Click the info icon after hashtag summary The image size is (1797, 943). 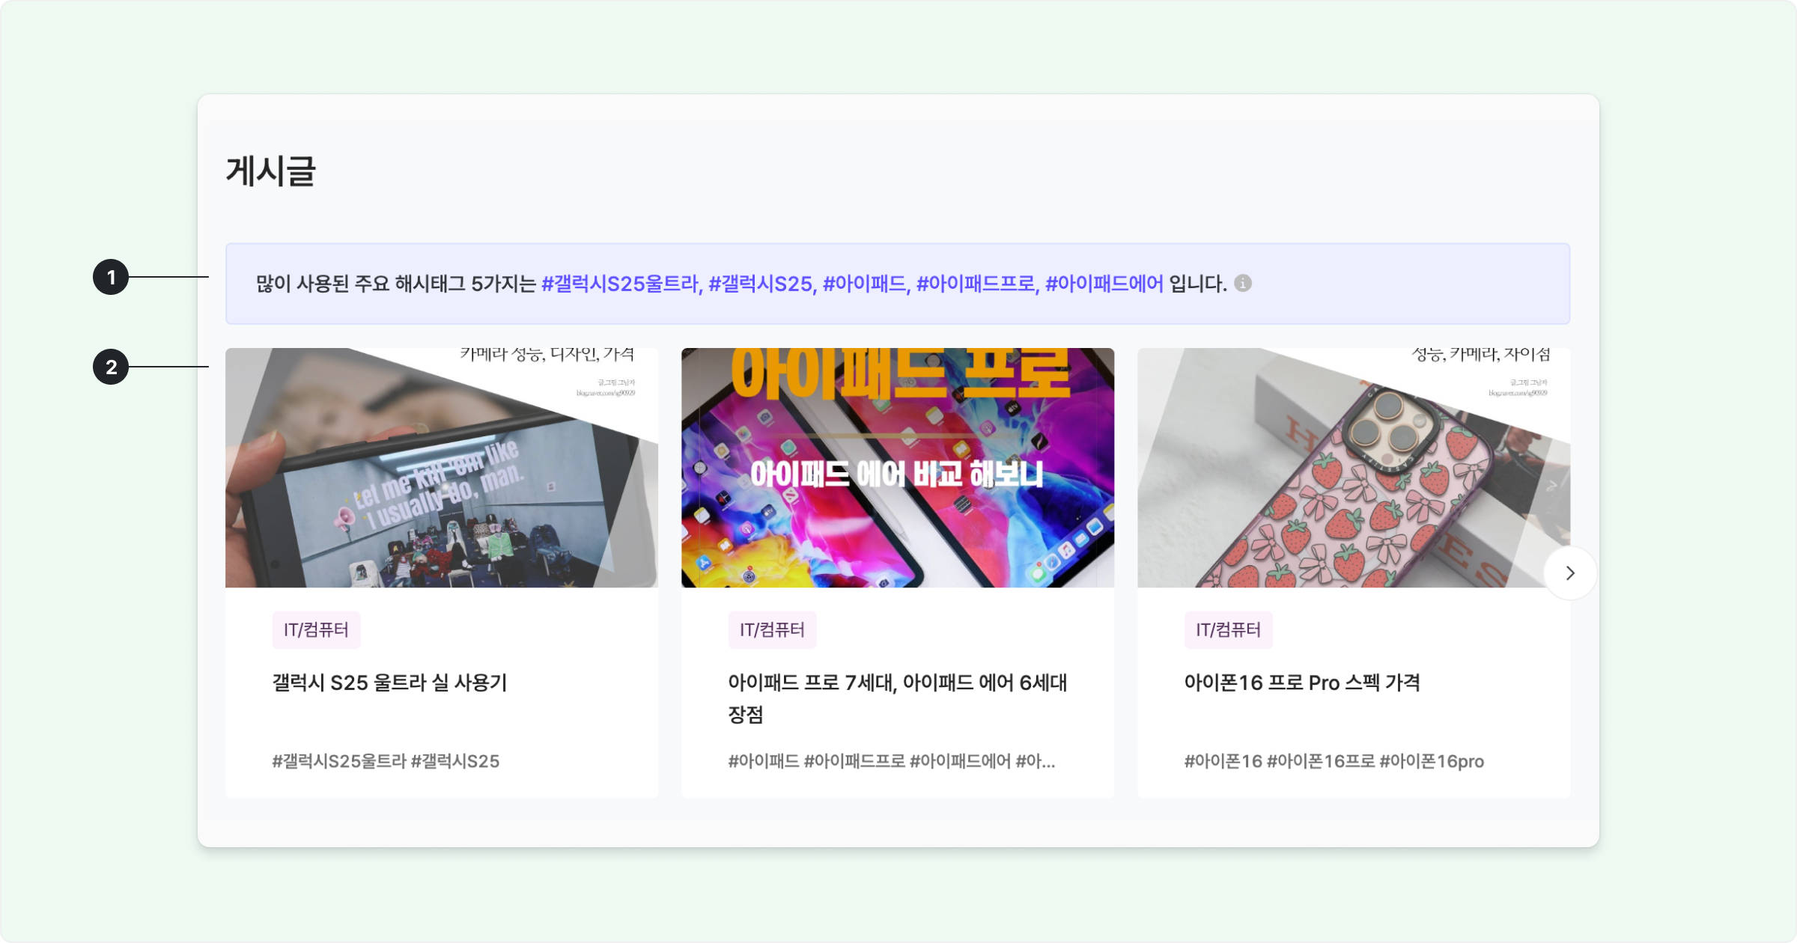[1243, 283]
